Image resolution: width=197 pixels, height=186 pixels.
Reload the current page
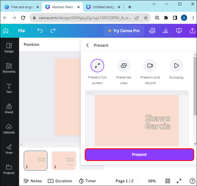coord(23,18)
